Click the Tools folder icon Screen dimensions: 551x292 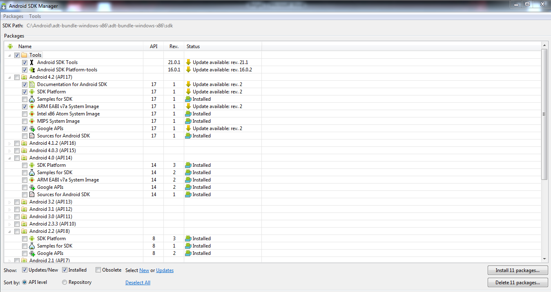point(24,55)
